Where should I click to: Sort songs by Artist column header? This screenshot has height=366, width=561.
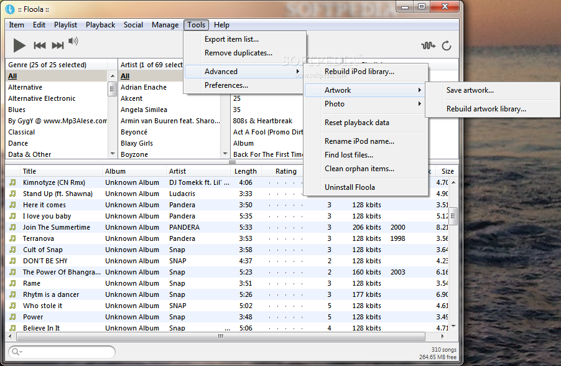click(x=198, y=171)
